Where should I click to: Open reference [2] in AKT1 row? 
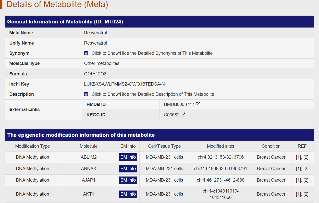pos(306,194)
